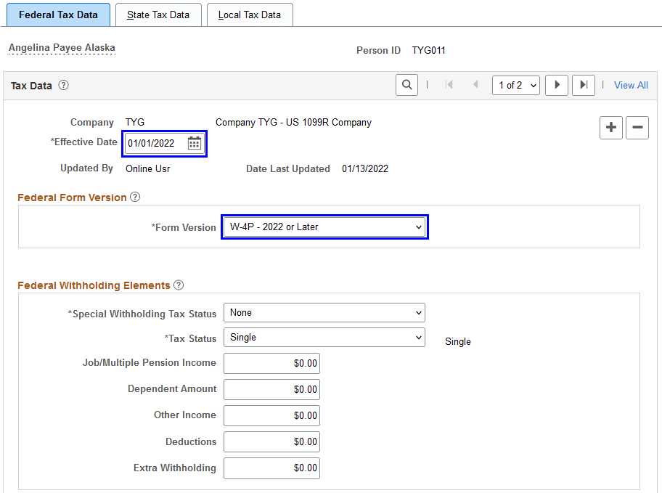Go to the next Tax Data row

(x=556, y=85)
